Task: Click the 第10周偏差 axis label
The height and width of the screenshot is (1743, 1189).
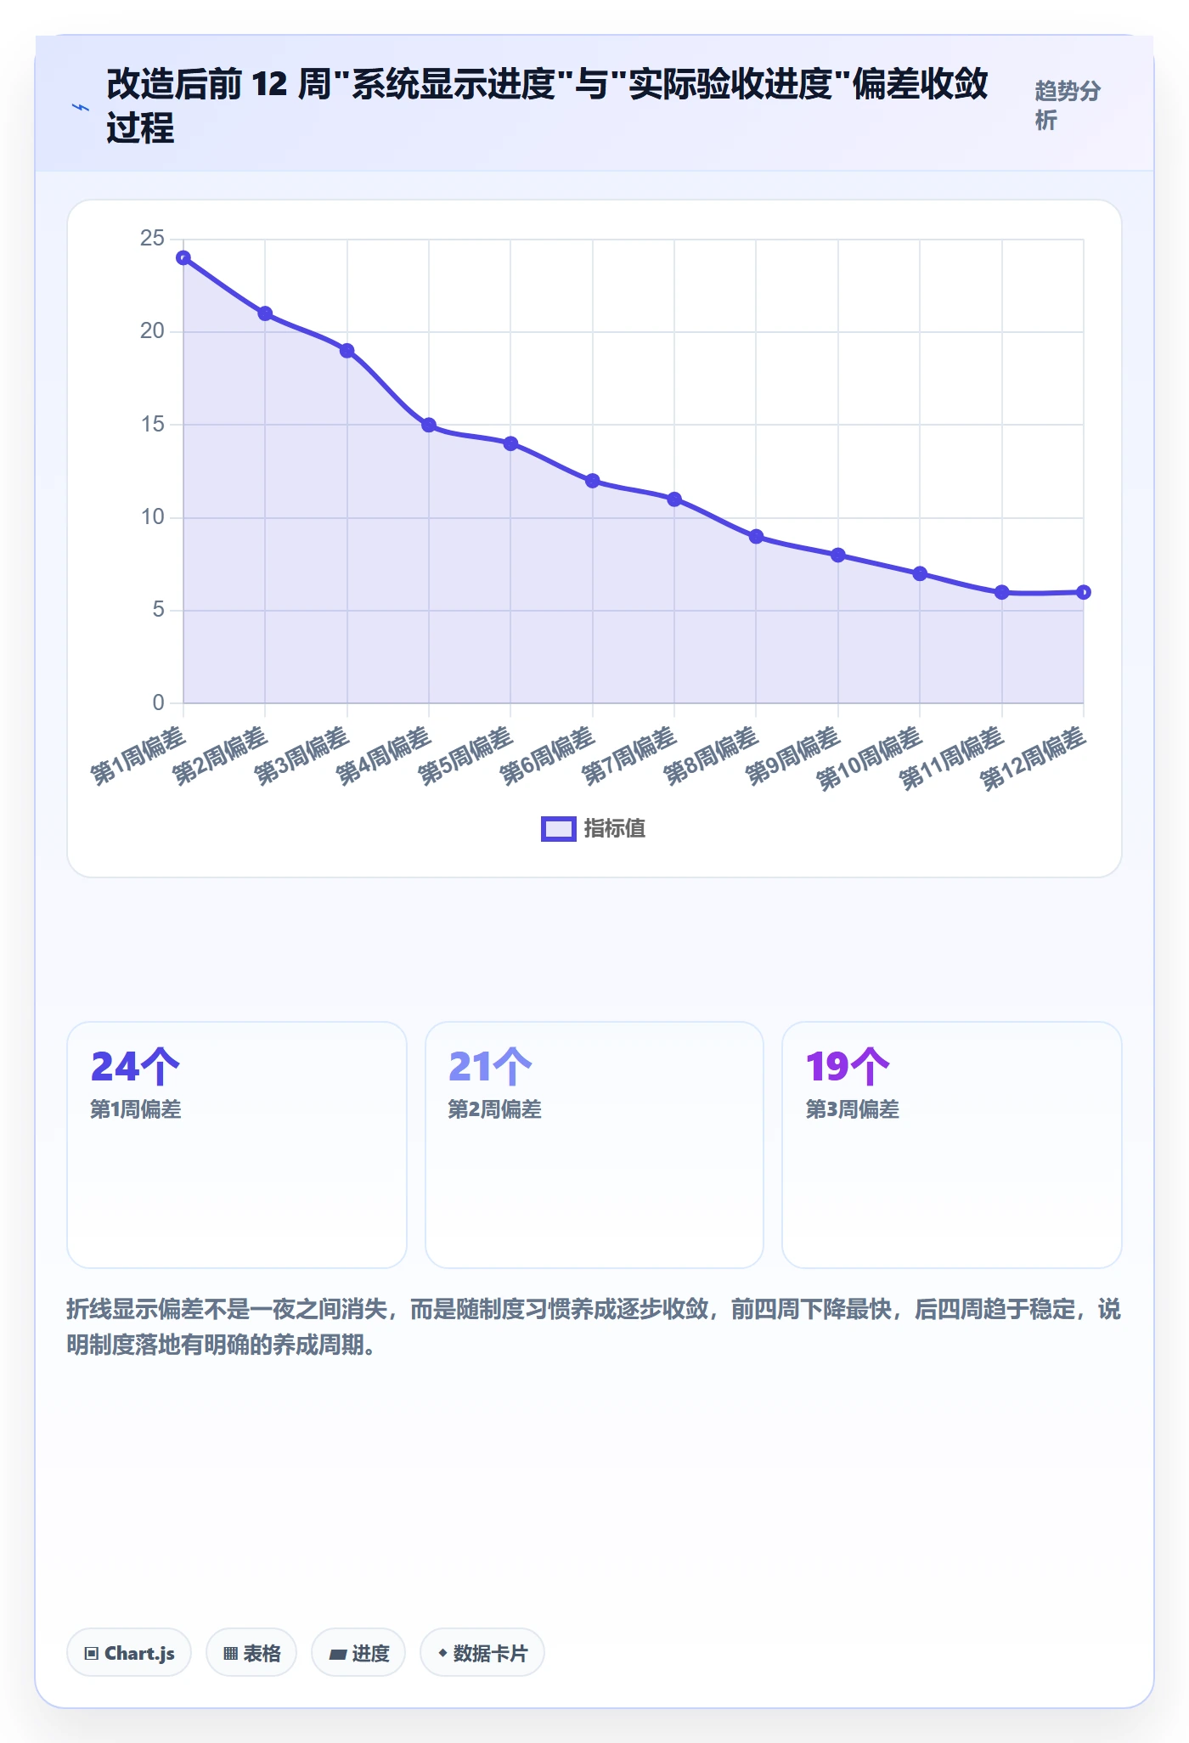Action: [870, 759]
